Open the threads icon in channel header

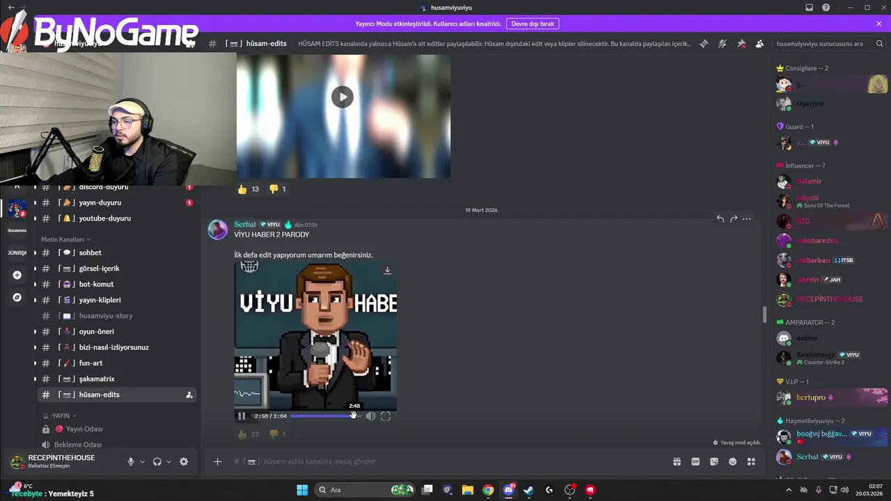pos(704,44)
